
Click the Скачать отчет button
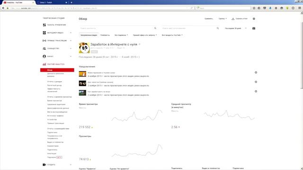240,19
